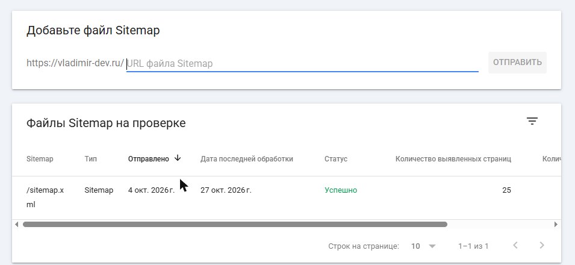The image size is (575, 265).
Task: Click the 27 окт. 2026 г. date cell
Action: point(226,190)
